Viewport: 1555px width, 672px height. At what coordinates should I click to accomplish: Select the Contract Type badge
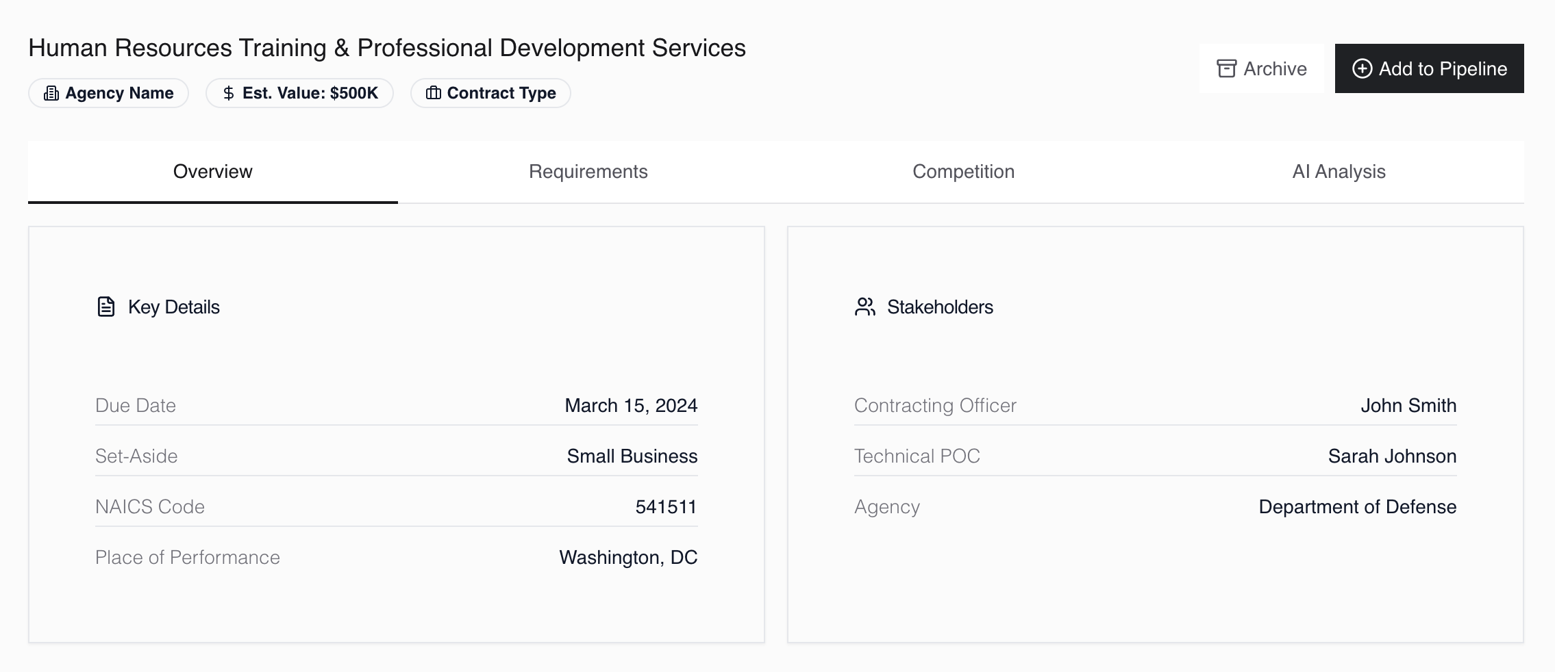[490, 93]
